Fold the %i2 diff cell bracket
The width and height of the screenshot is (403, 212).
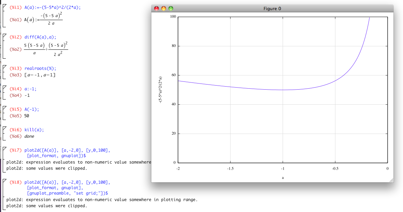[x=4, y=36]
